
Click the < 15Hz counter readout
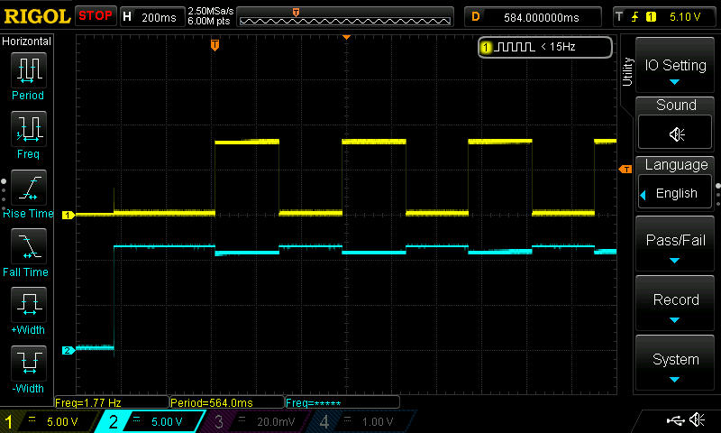(558, 47)
